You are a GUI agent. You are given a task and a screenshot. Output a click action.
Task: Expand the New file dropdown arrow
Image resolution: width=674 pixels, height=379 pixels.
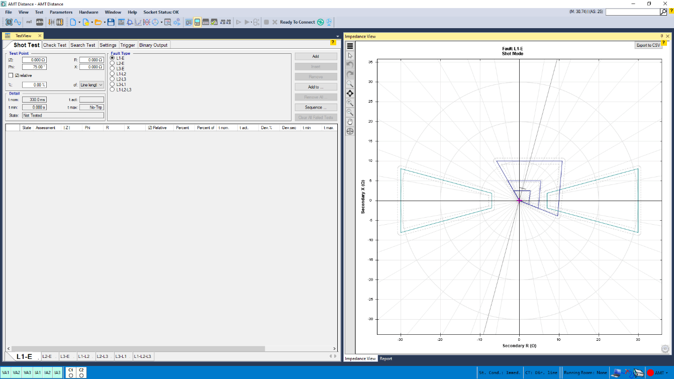(x=79, y=22)
